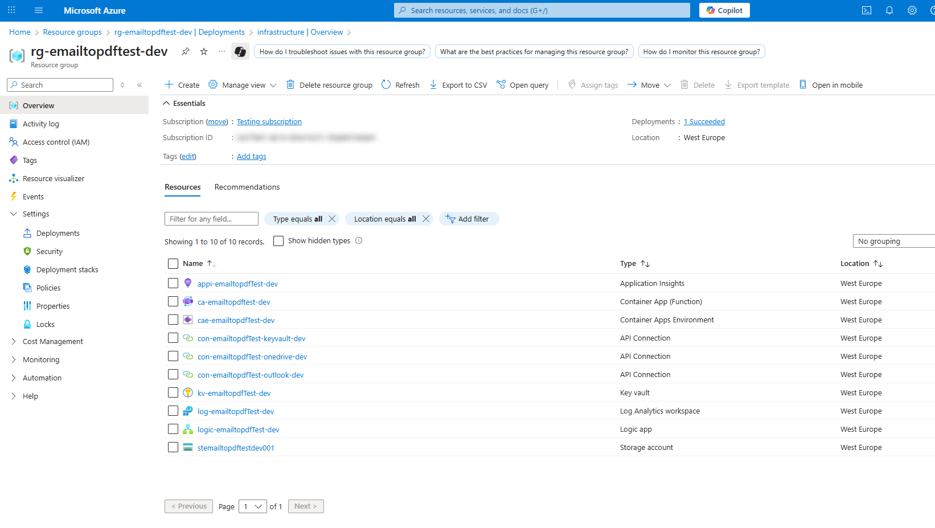935x528 pixels.
Task: Click the Log Analytics icon for log-emailtopdfTest-dev
Action: [188, 411]
